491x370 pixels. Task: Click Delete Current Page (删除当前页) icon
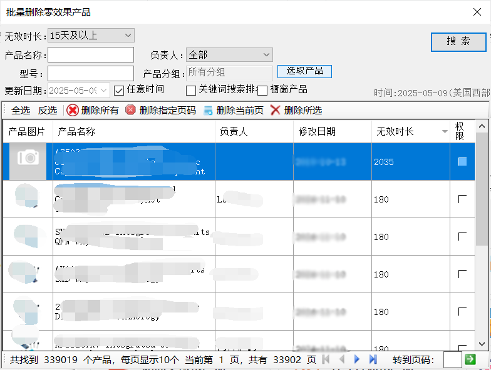click(208, 111)
